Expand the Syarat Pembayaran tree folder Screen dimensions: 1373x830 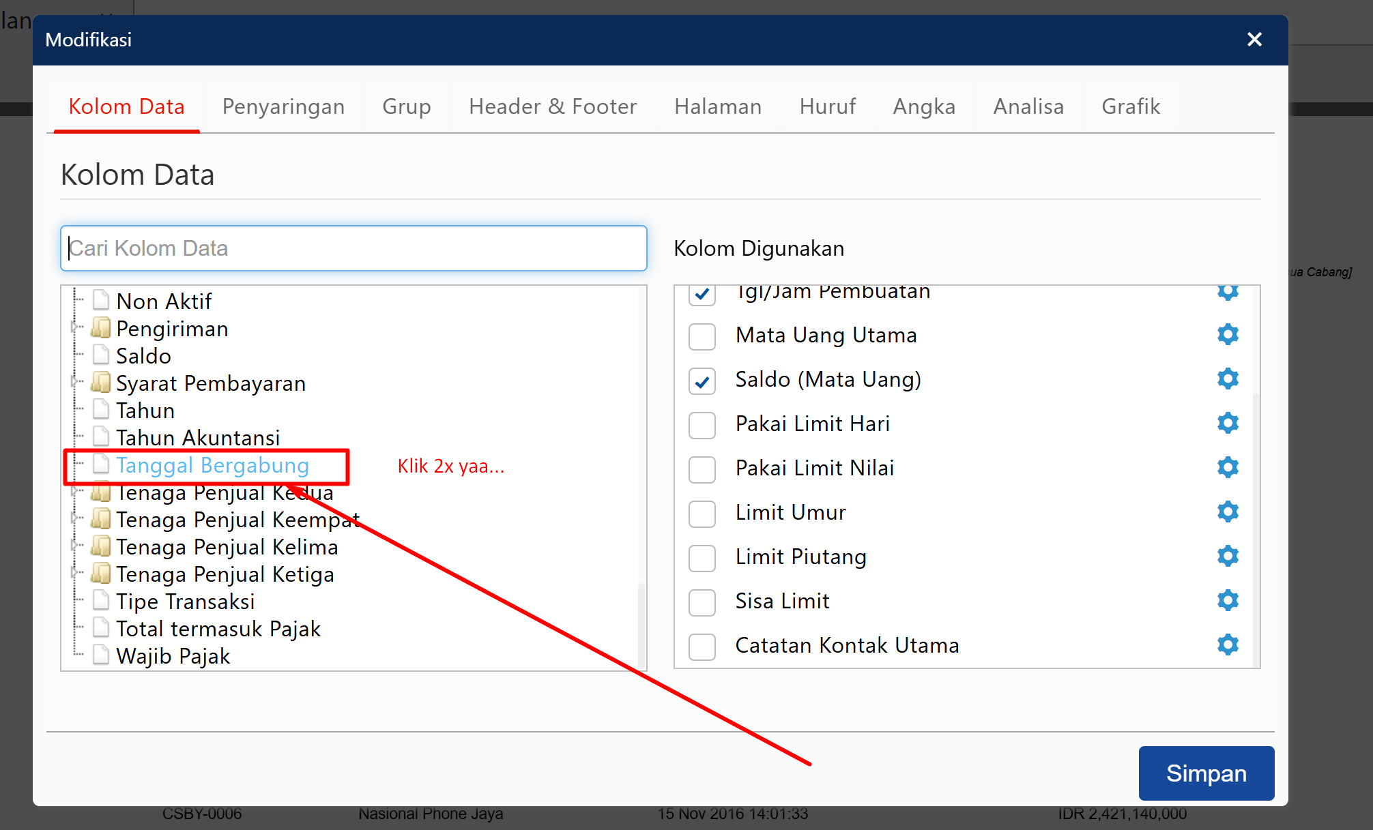74,382
